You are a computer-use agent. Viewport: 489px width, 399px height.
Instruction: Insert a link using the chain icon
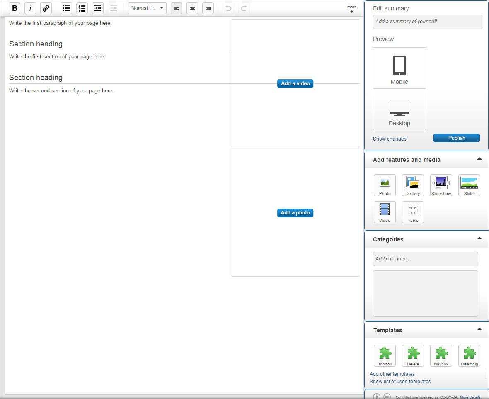point(46,8)
